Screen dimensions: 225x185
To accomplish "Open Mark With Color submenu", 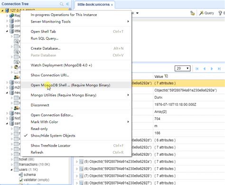I will (76, 122).
